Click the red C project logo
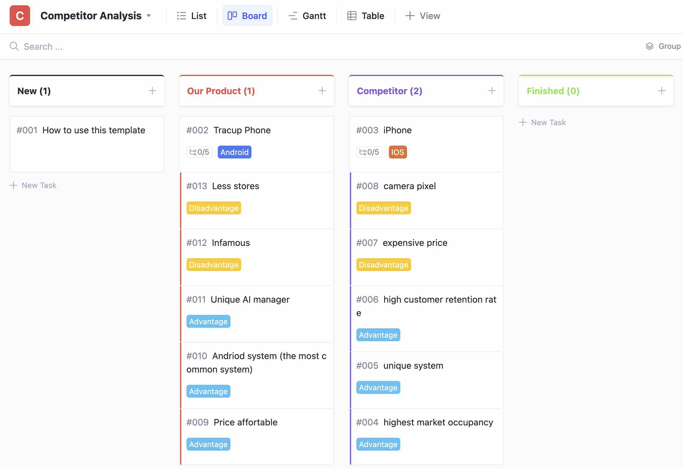This screenshot has width=683, height=469. coord(20,15)
